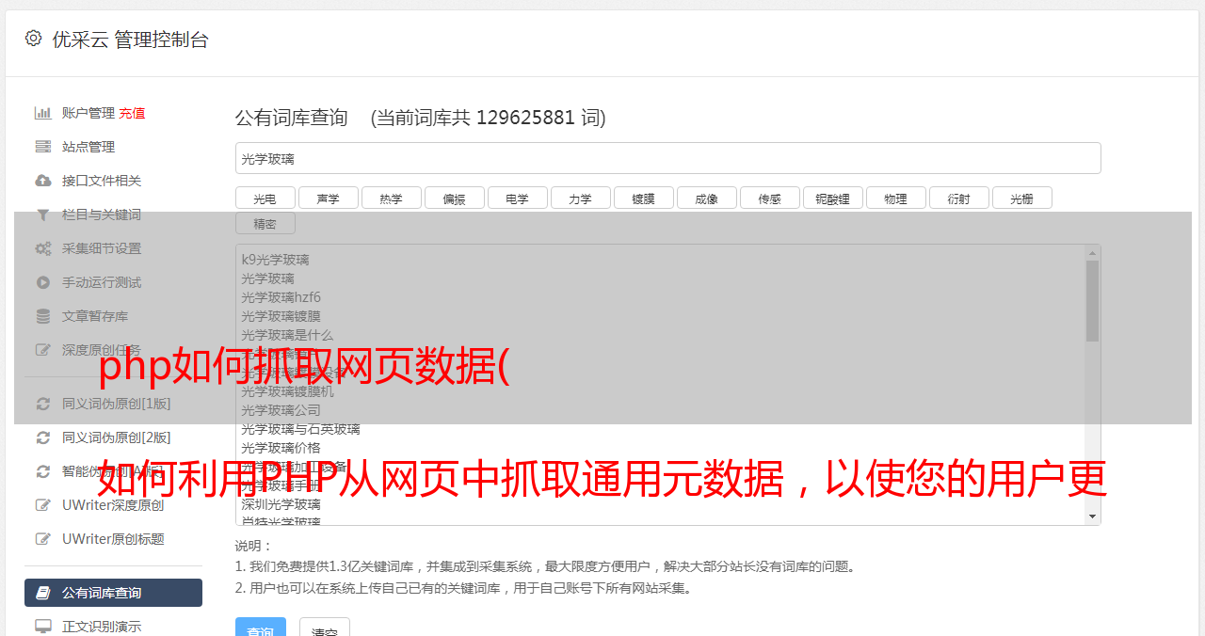The height and width of the screenshot is (636, 1205).
Task: Open 账户管理 bar chart icon
Action: pos(43,113)
